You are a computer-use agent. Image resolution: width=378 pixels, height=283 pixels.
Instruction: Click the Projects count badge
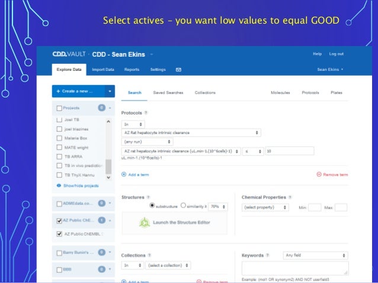(x=102, y=108)
